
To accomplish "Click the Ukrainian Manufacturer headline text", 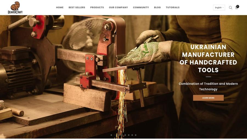I will (208, 58).
